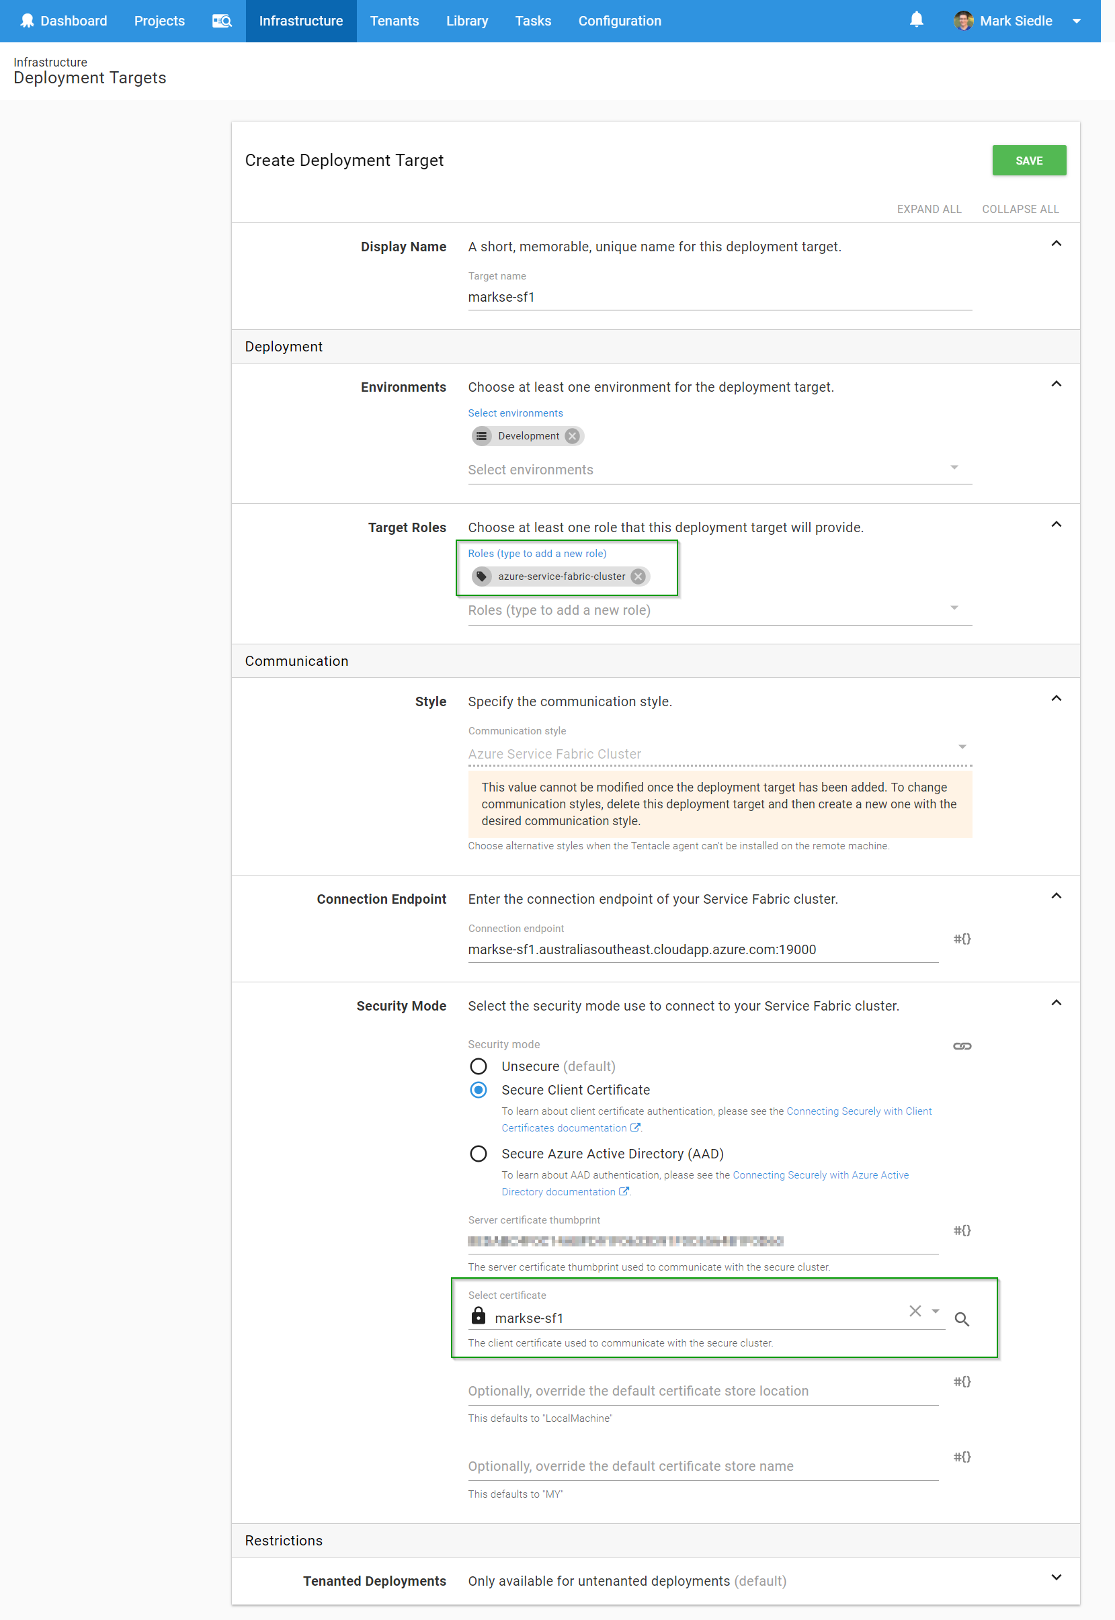Screen dimensions: 1115x1620
Task: Select the Unsecure security mode
Action: [479, 1066]
